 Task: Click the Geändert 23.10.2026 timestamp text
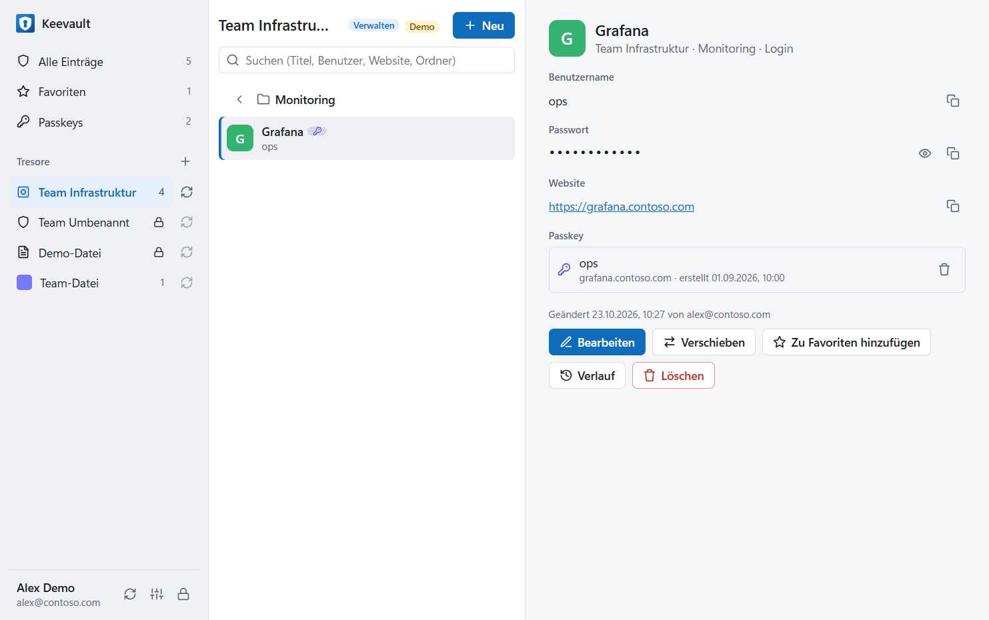660,315
